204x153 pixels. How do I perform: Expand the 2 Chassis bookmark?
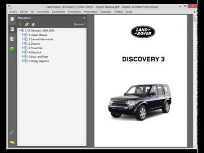pos(23,43)
